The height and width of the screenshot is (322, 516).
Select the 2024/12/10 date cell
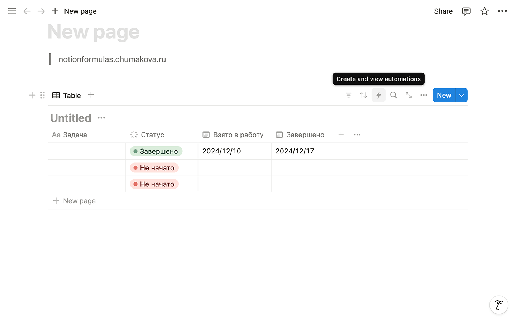coord(235,151)
